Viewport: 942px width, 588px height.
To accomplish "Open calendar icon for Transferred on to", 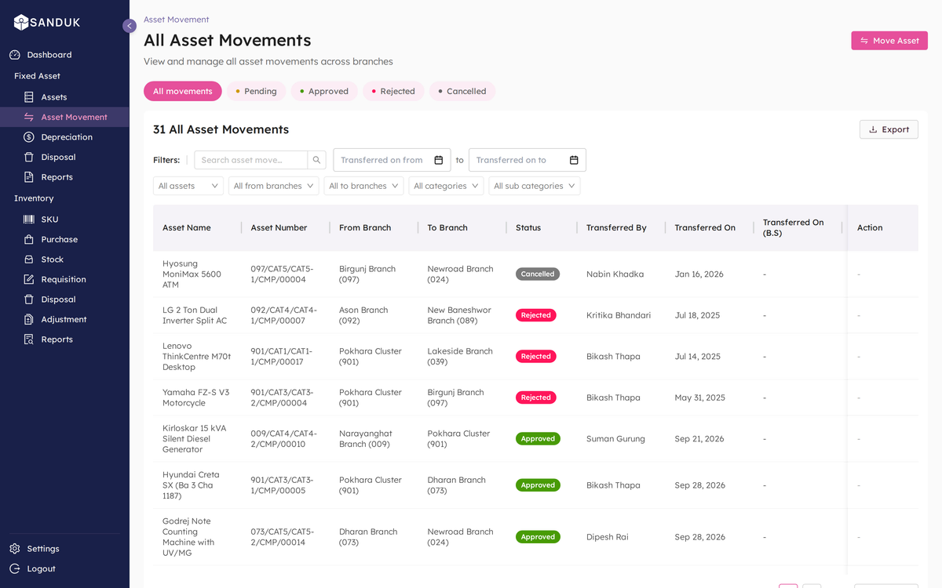I will tap(574, 160).
